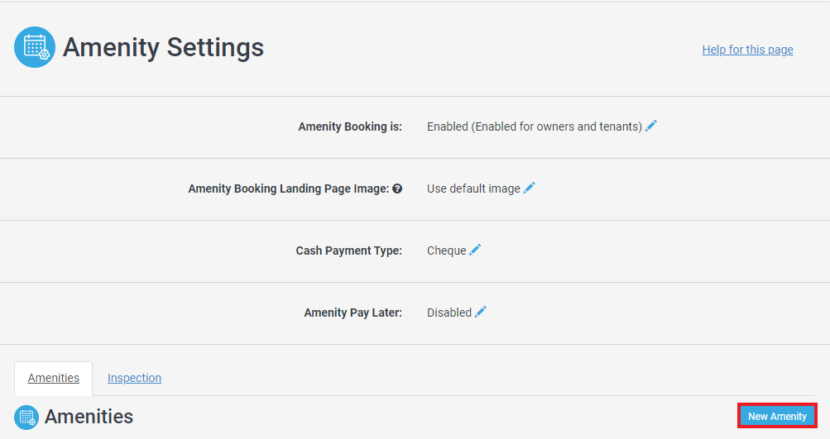This screenshot has width=830, height=439.
Task: Edit the Amenity Booking enabled setting
Action: tap(651, 126)
